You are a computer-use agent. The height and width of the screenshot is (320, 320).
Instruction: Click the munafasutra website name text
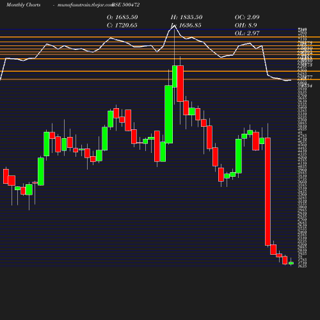pyautogui.click(x=85, y=4)
